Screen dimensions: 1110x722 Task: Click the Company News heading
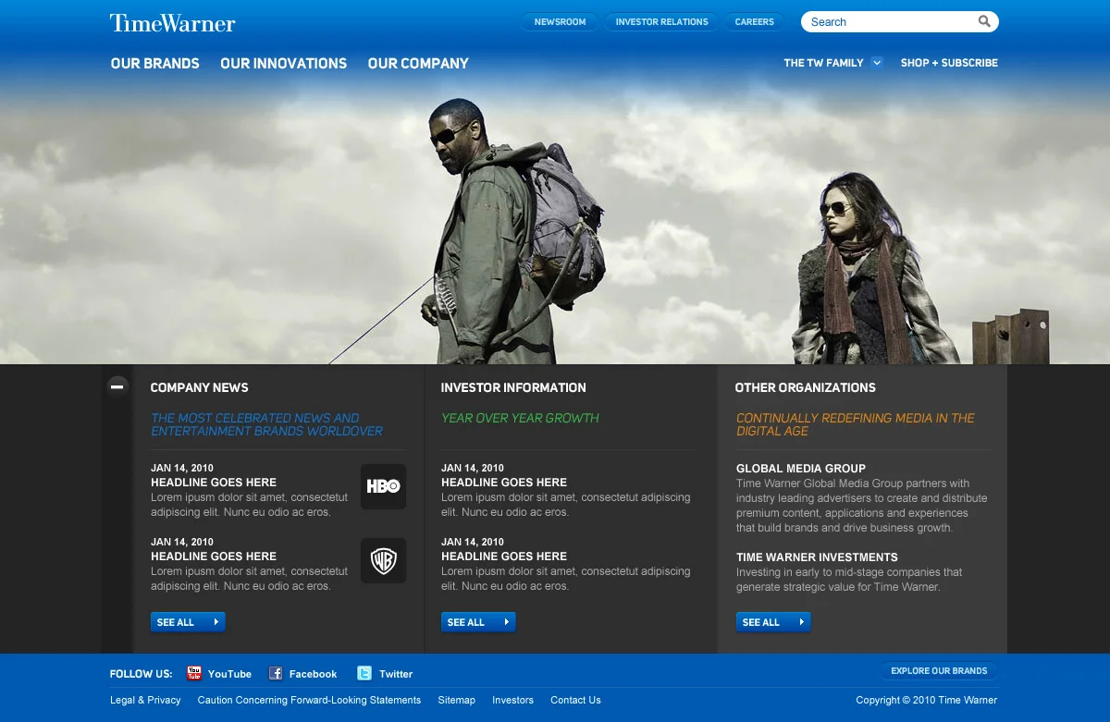(199, 387)
